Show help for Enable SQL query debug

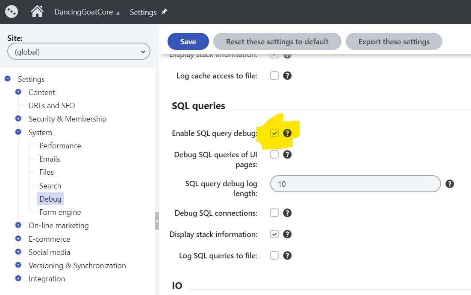(x=287, y=133)
